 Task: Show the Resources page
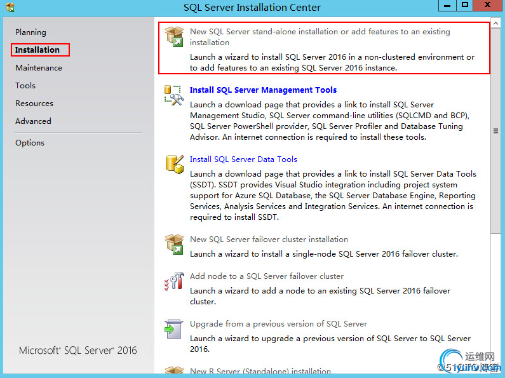pyautogui.click(x=34, y=104)
